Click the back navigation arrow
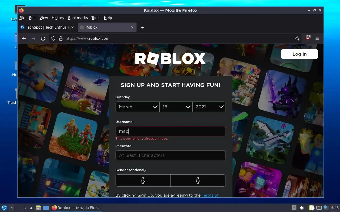Viewport: 340px width, 212px height. 24,38
